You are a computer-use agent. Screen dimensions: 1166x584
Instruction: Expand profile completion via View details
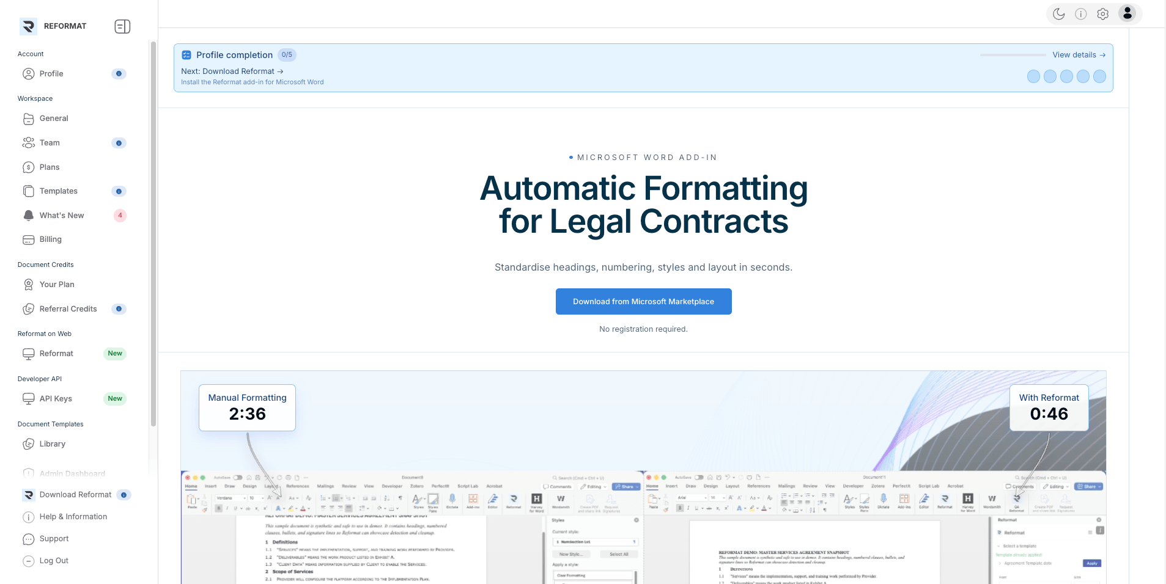pos(1079,55)
